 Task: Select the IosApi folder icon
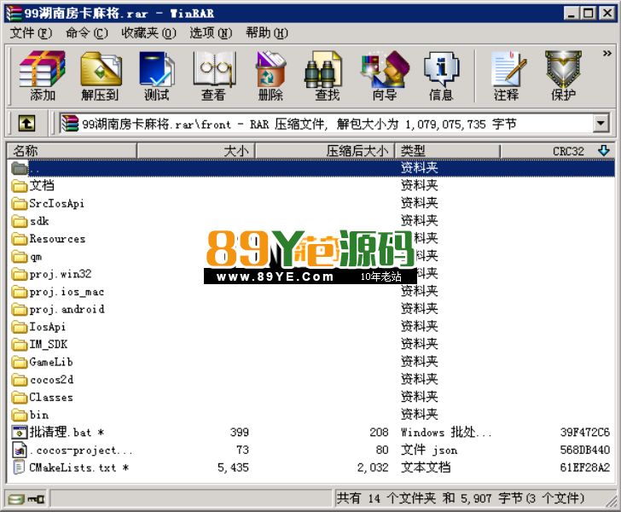[19, 327]
